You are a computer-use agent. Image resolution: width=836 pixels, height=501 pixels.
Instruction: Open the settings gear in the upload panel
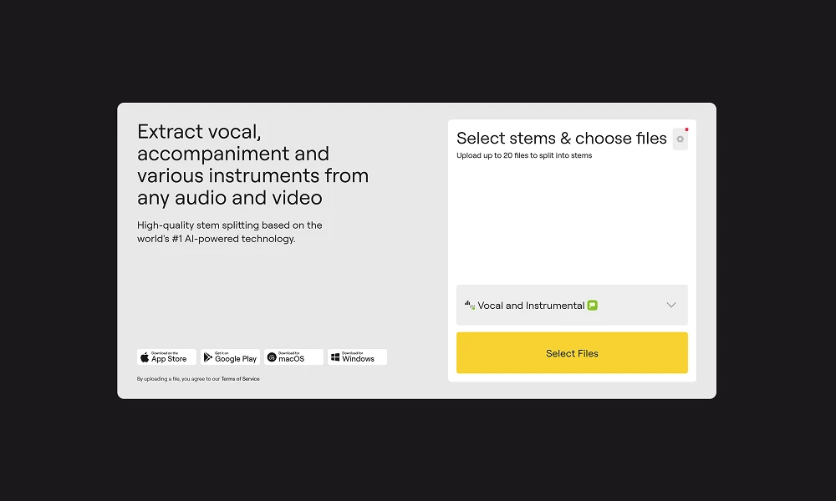point(680,139)
